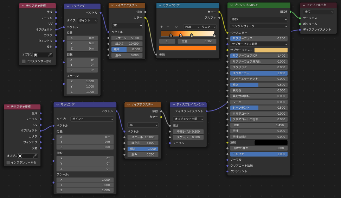Viewport: 341px width, 198px height.
Task: Click the UV output socket of the upper テクスチャ座標
Action: click(x=56, y=24)
